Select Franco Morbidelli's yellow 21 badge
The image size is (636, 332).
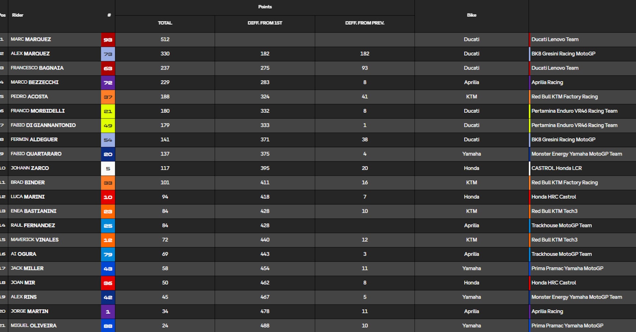pyautogui.click(x=108, y=111)
